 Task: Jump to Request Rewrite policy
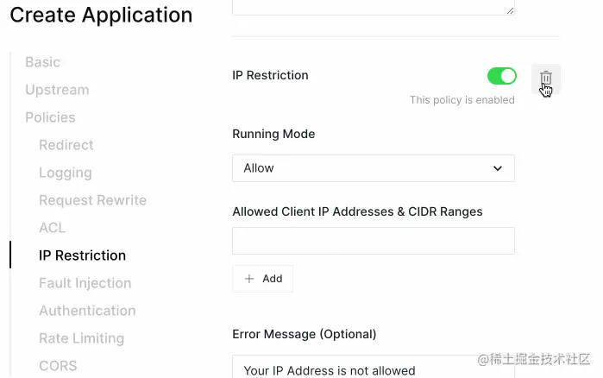tap(92, 200)
